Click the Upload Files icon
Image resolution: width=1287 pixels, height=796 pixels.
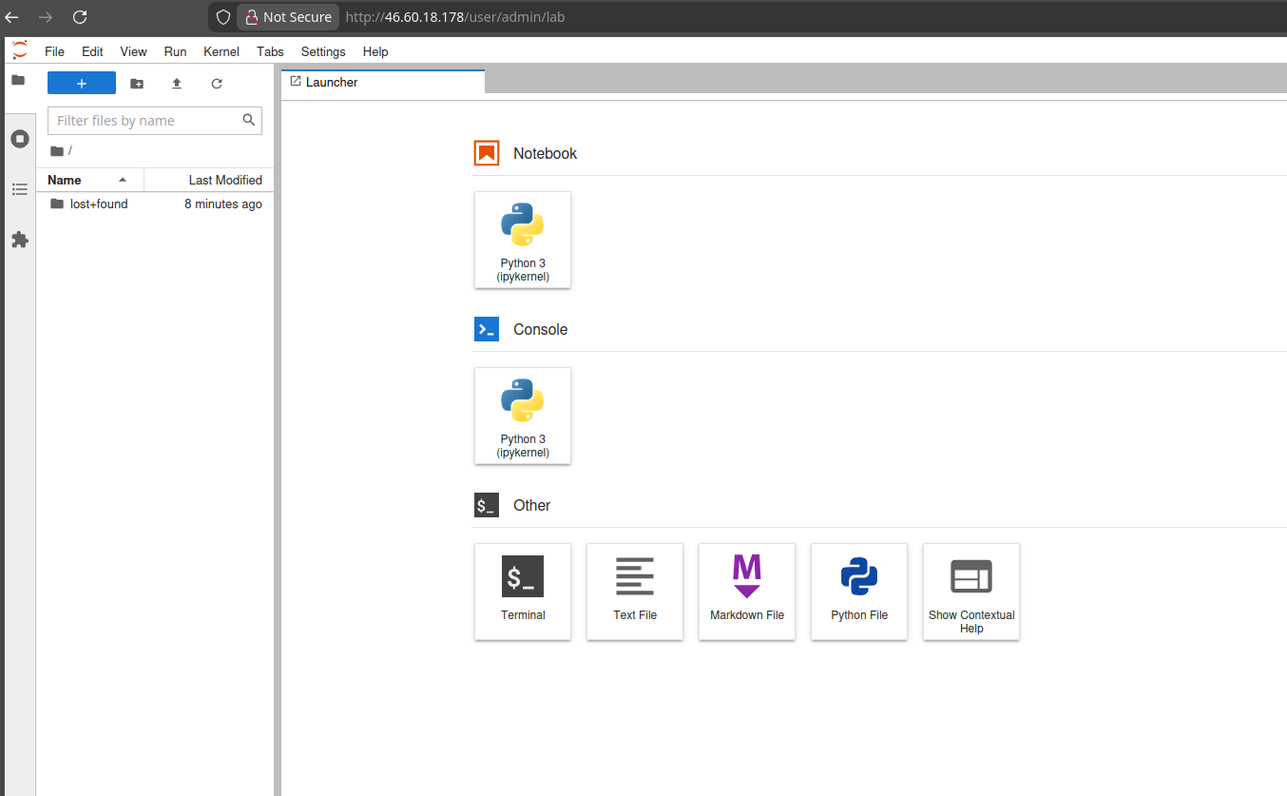pyautogui.click(x=177, y=84)
